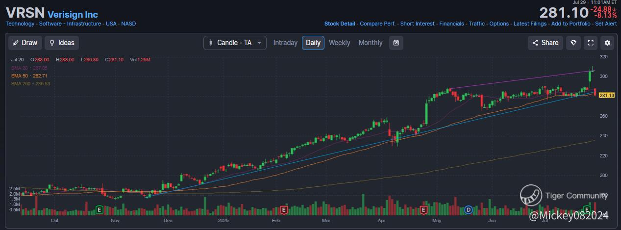Select the Daily timeframe
Screen dimensions: 621x230
313,43
